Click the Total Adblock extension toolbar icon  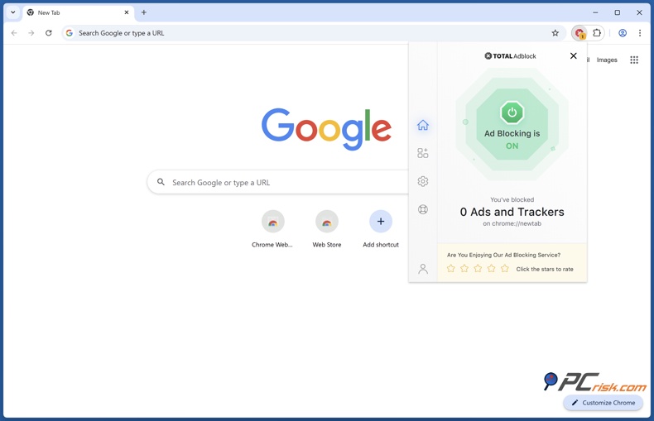pyautogui.click(x=579, y=33)
